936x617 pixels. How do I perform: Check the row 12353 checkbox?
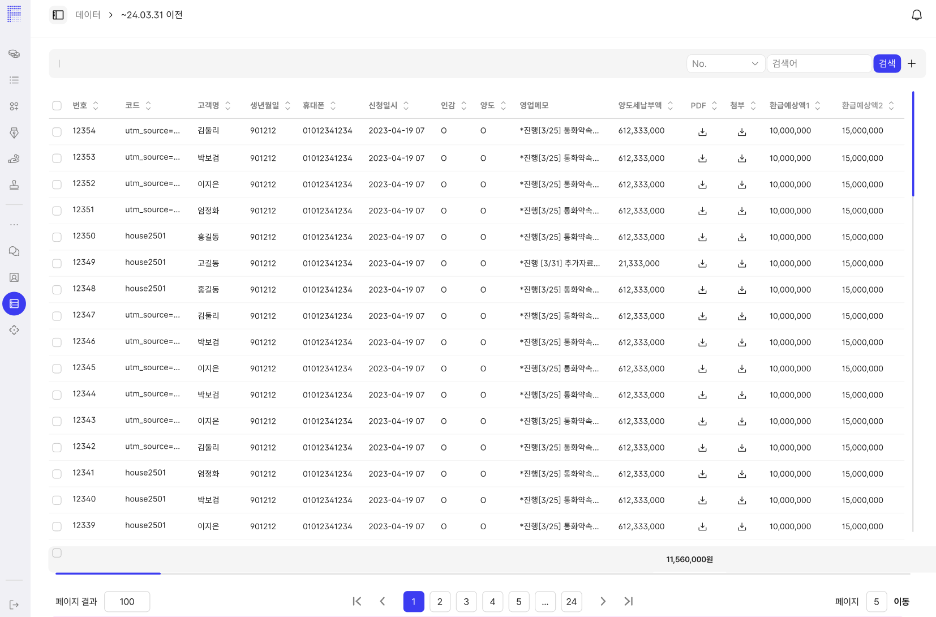pyautogui.click(x=57, y=158)
